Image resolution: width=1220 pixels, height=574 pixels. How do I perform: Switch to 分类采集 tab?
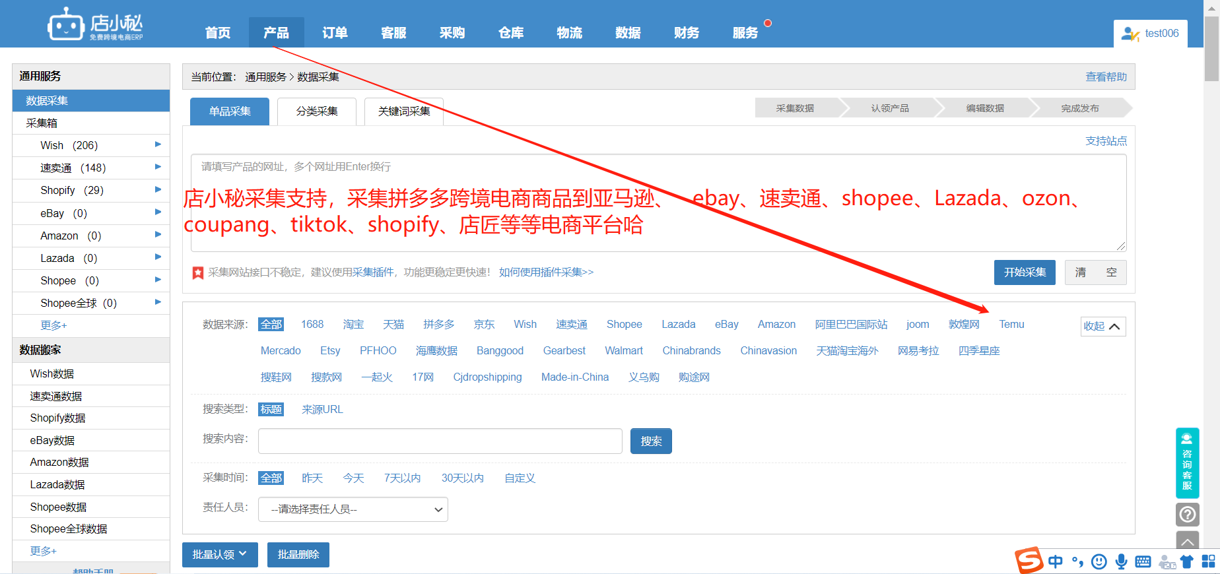click(x=317, y=112)
